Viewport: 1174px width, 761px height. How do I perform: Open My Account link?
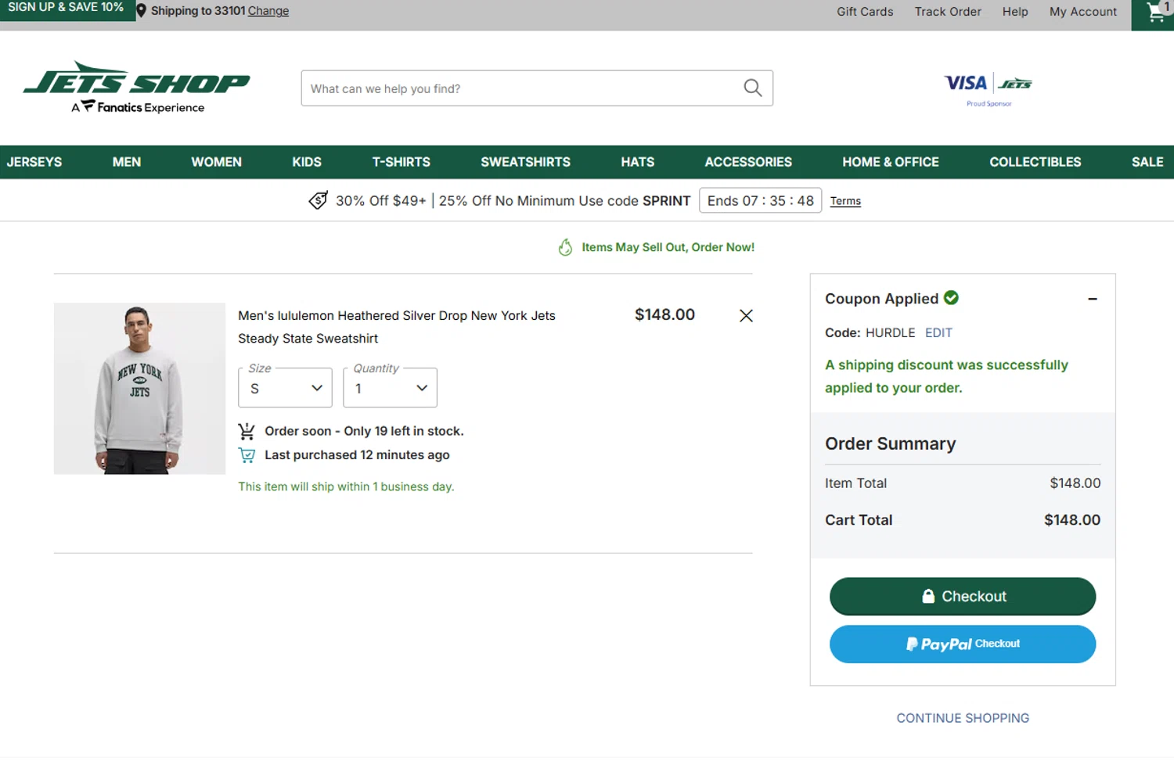1083,12
